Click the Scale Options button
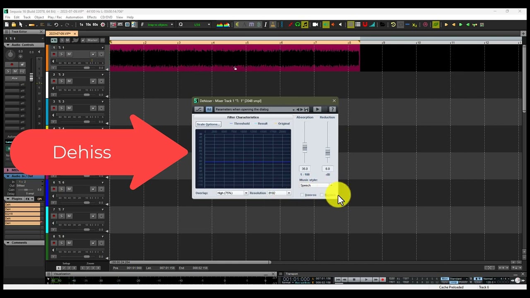 point(208,124)
